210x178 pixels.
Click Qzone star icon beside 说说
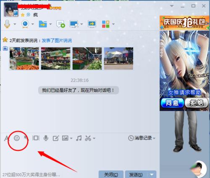click(x=5, y=40)
